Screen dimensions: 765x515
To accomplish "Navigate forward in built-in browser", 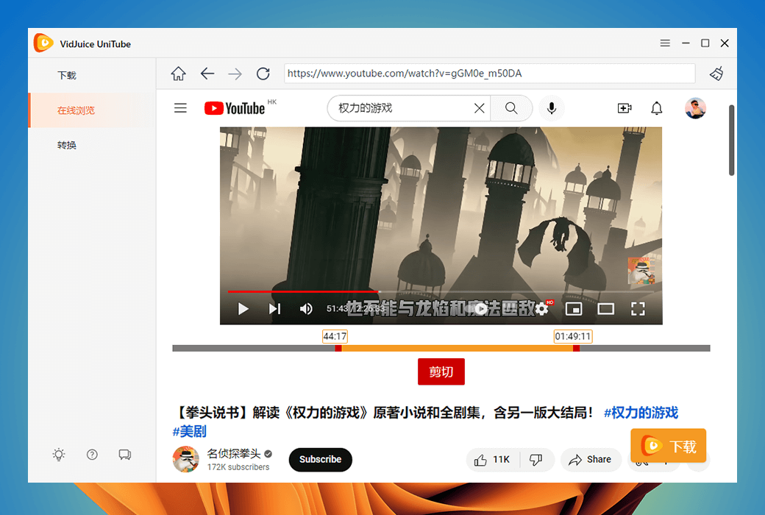I will point(235,74).
